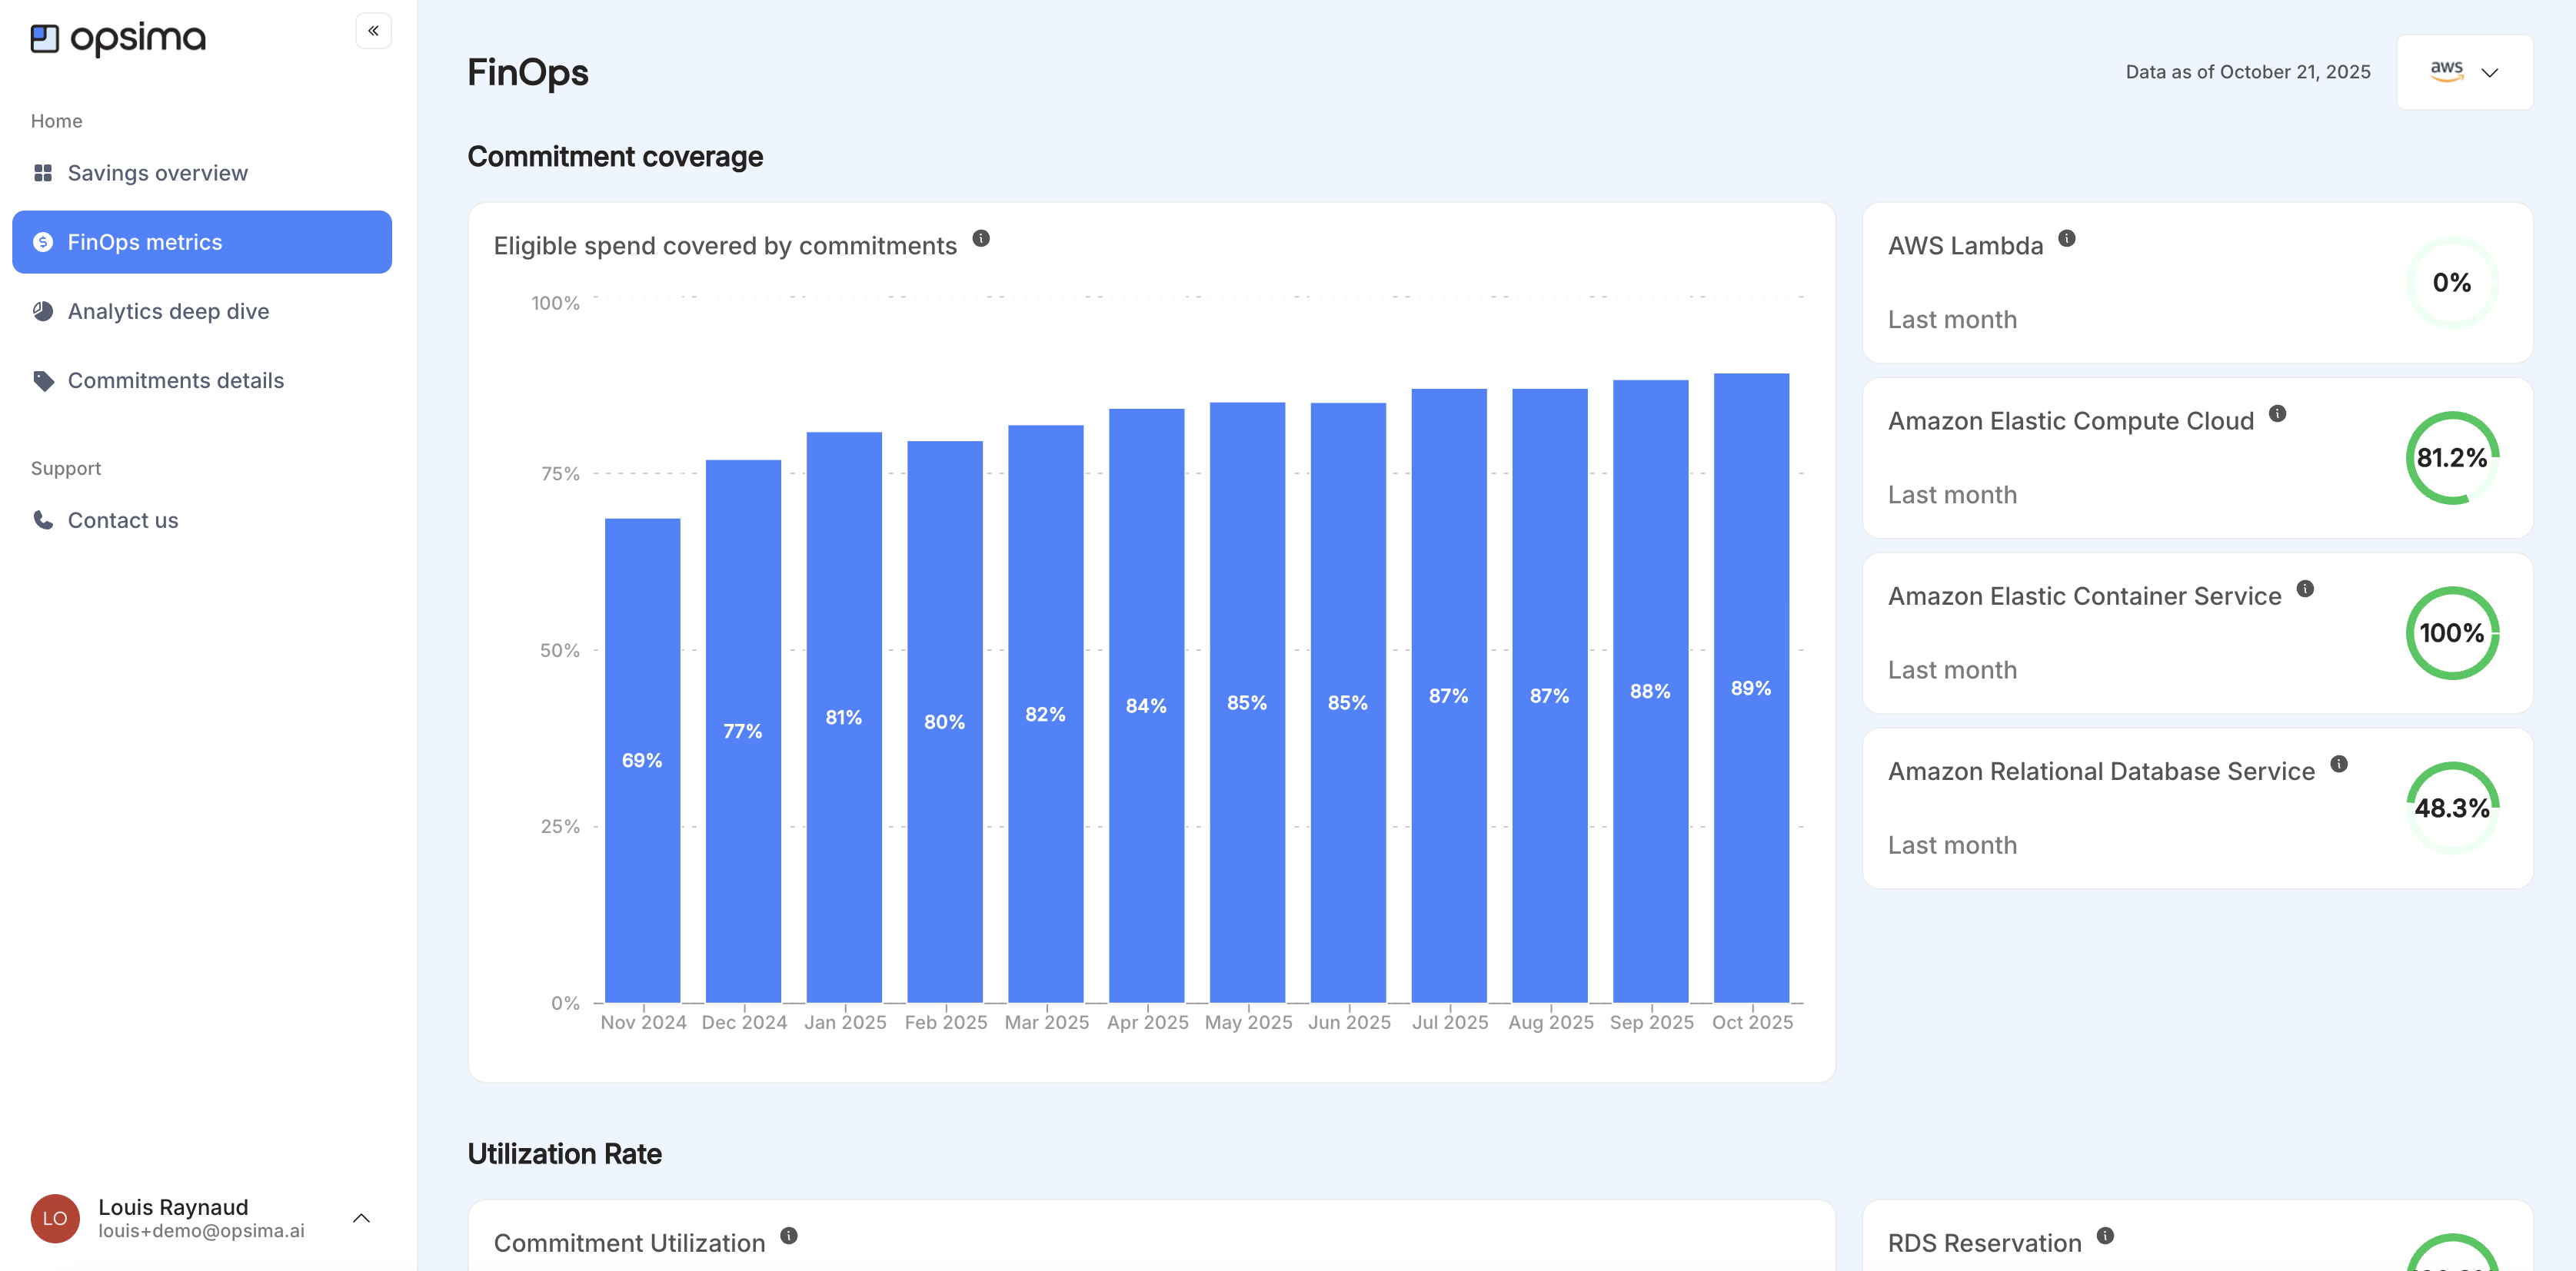Click info icon beside Amazon Relational Database Service
The image size is (2576, 1271).
click(x=2338, y=765)
